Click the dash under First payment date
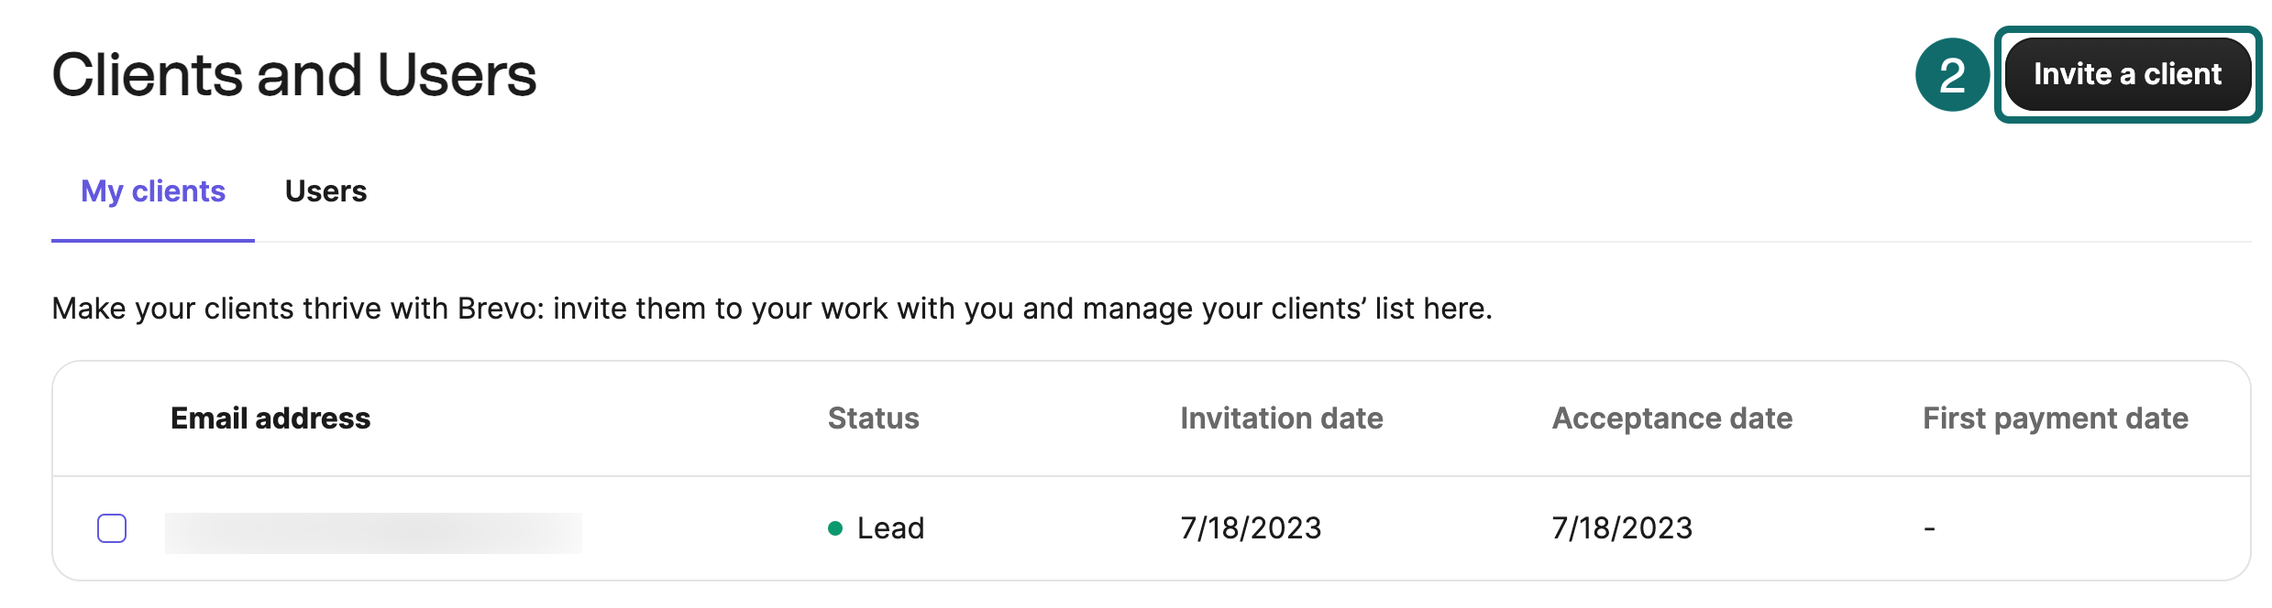This screenshot has height=608, width=2272. pos(1929,529)
